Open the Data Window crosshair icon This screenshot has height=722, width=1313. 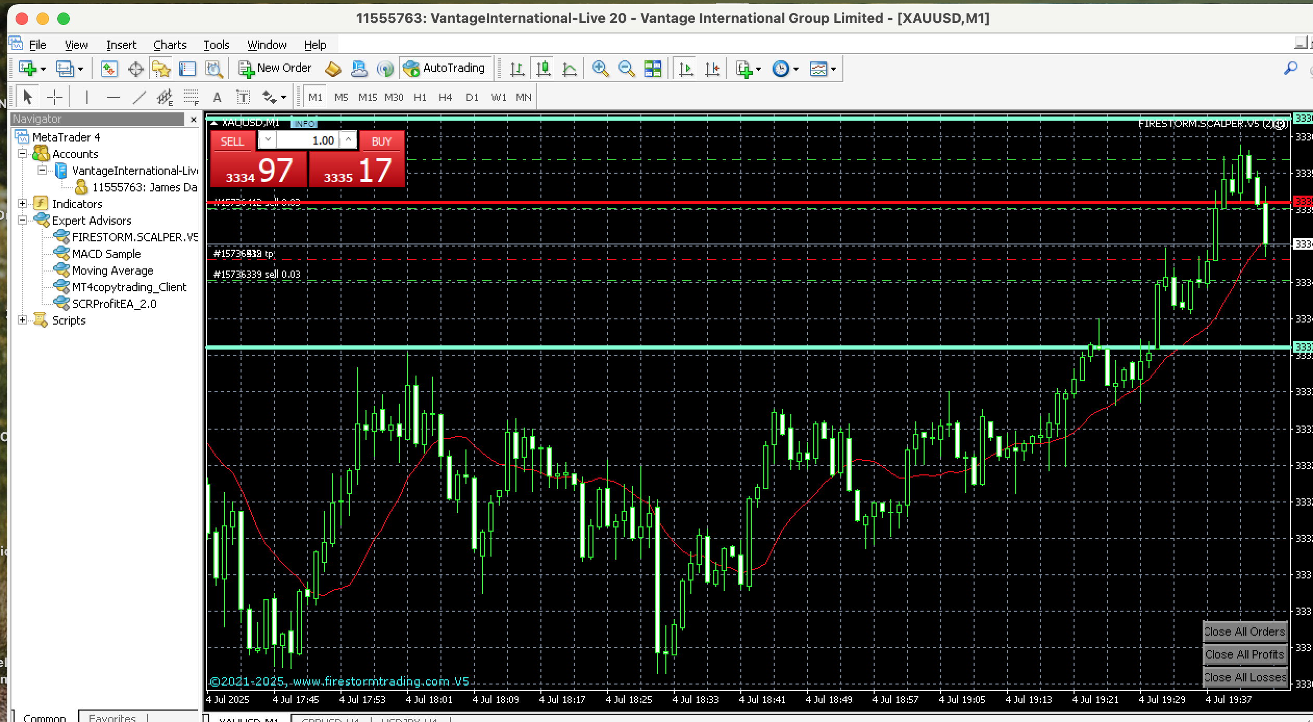coord(135,69)
